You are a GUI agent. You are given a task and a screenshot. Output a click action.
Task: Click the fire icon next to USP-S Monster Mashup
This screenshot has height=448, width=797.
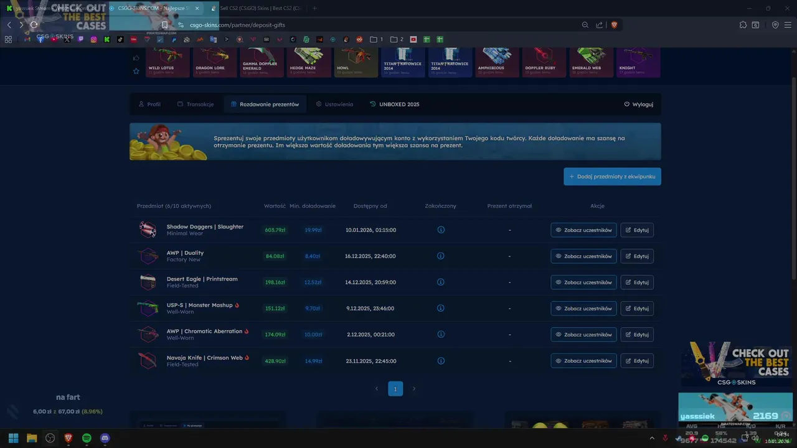(237, 306)
